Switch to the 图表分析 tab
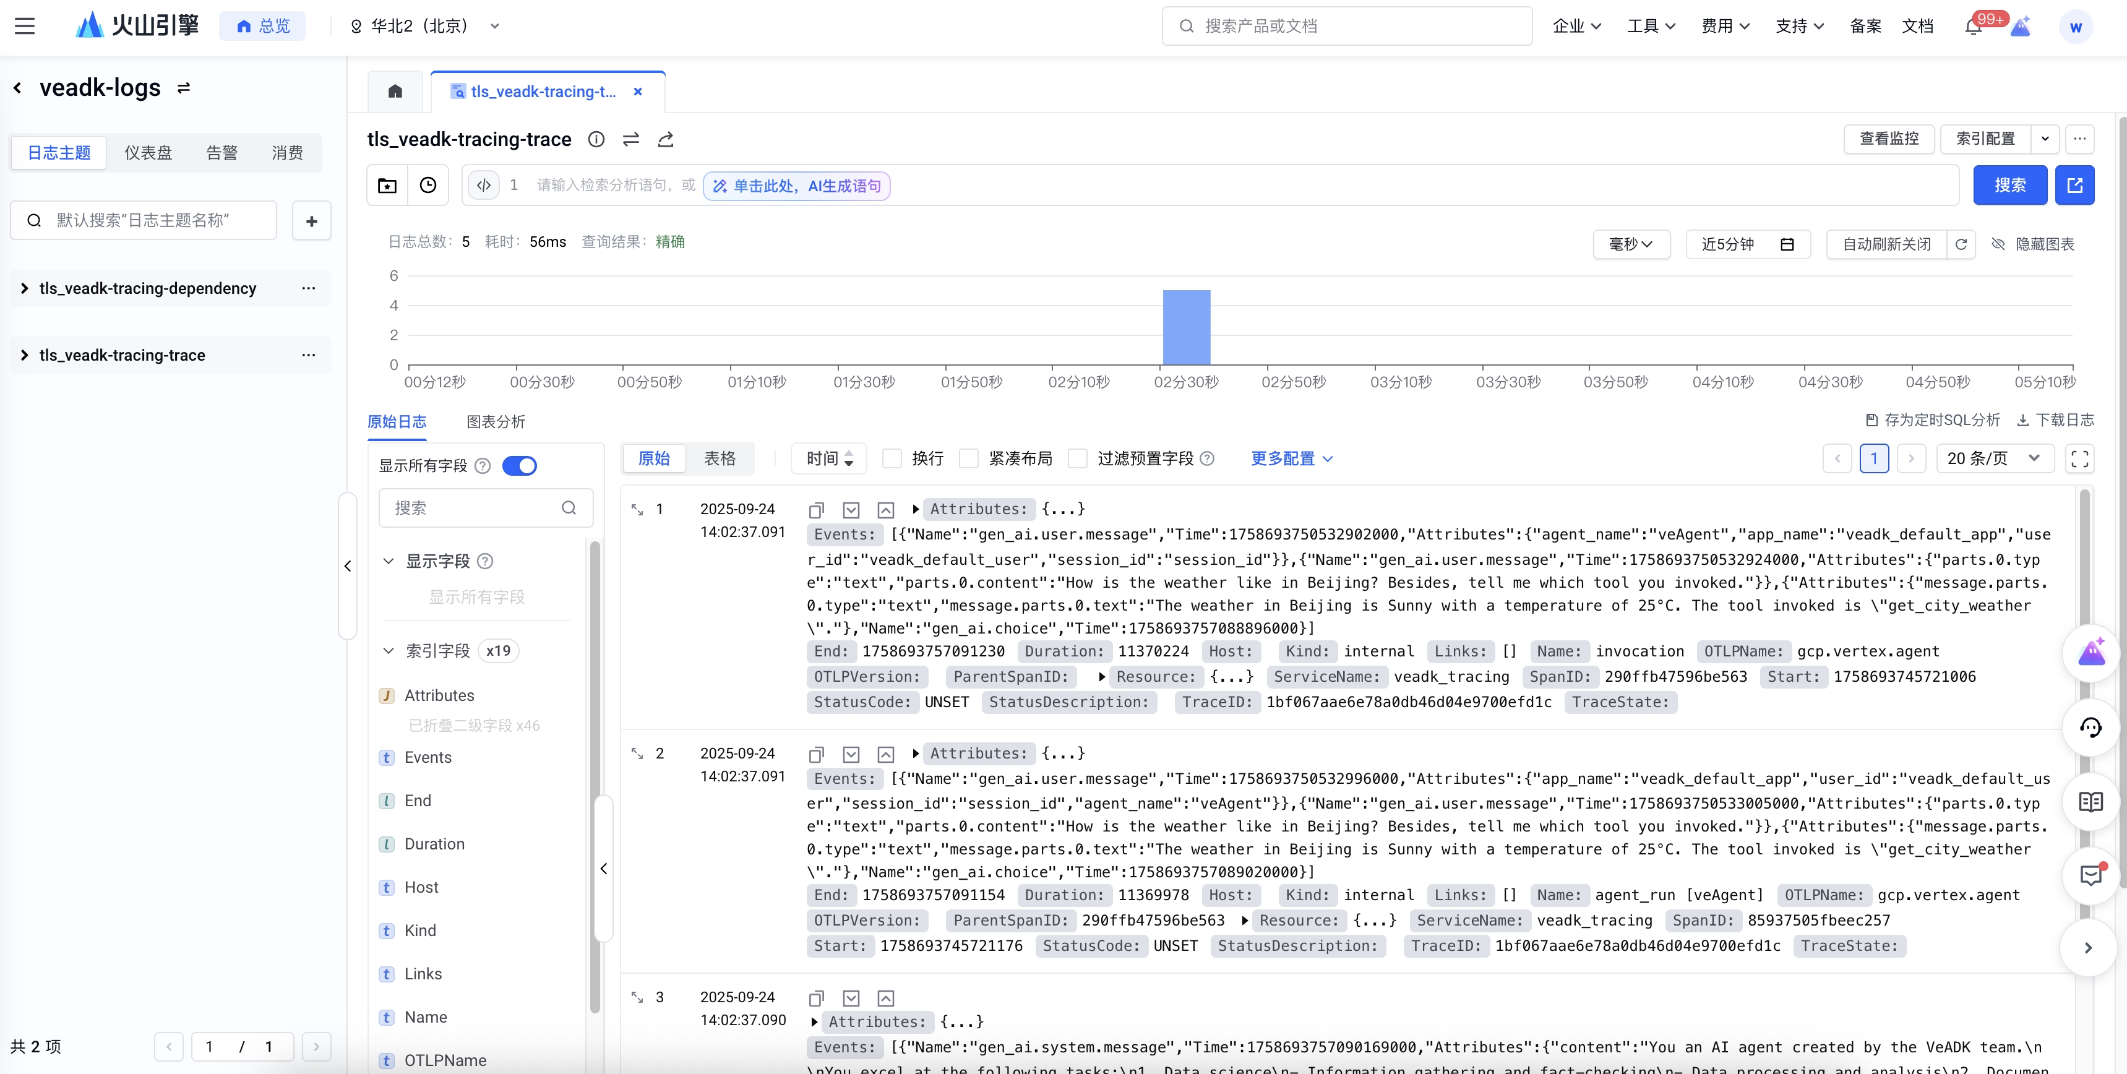The width and height of the screenshot is (2127, 1074). [x=496, y=422]
